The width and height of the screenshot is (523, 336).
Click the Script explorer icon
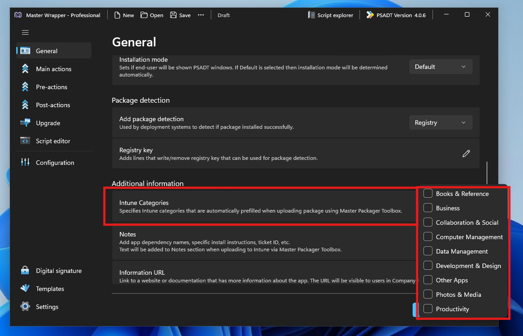pyautogui.click(x=311, y=15)
